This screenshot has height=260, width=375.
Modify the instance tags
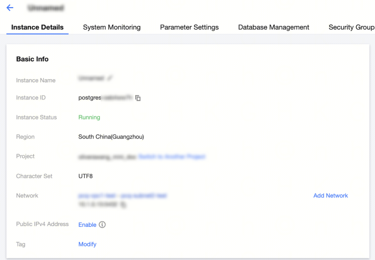(87, 244)
